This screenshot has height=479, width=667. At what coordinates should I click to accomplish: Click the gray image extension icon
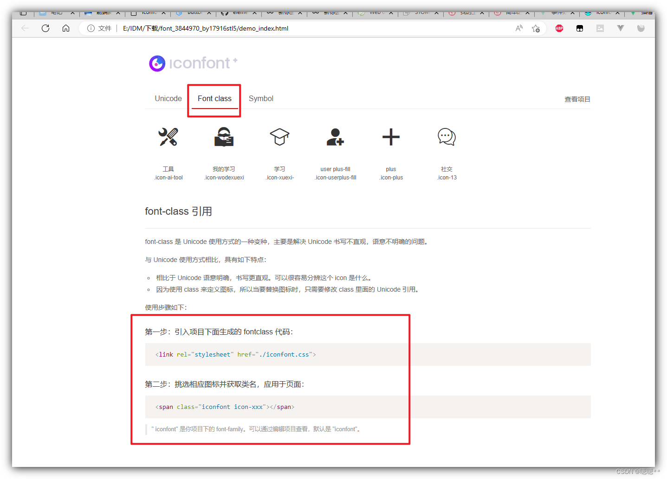[600, 28]
